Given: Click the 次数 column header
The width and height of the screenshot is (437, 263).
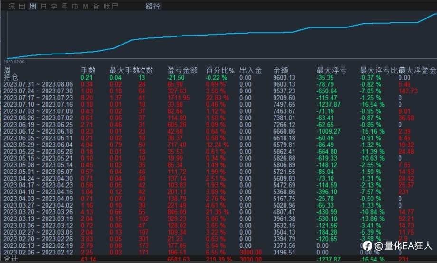Looking at the screenshot, I should pyautogui.click(x=146, y=70).
